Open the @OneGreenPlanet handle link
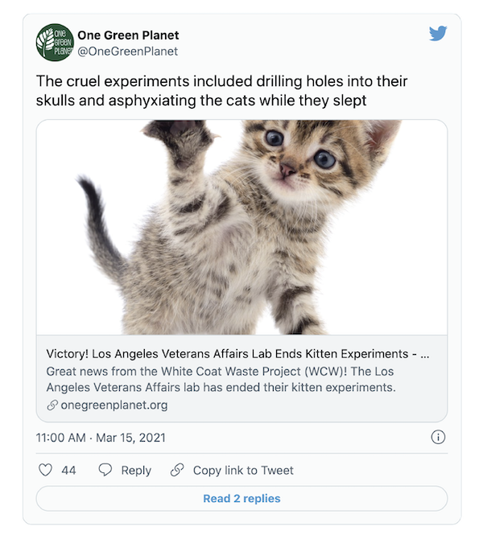 (x=127, y=51)
